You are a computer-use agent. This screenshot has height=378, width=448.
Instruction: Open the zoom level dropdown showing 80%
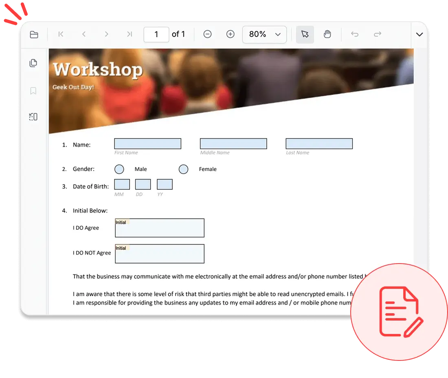point(264,34)
